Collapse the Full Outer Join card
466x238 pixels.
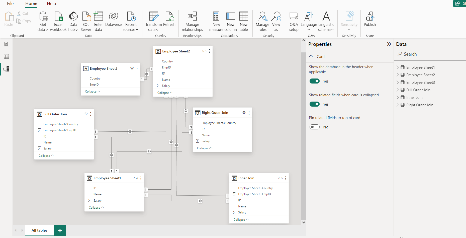click(x=46, y=155)
